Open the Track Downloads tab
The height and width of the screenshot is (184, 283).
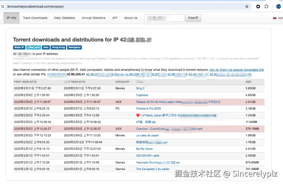[35, 18]
